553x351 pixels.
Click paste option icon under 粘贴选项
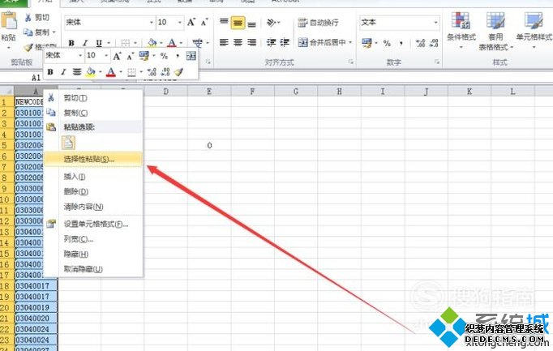click(x=68, y=143)
